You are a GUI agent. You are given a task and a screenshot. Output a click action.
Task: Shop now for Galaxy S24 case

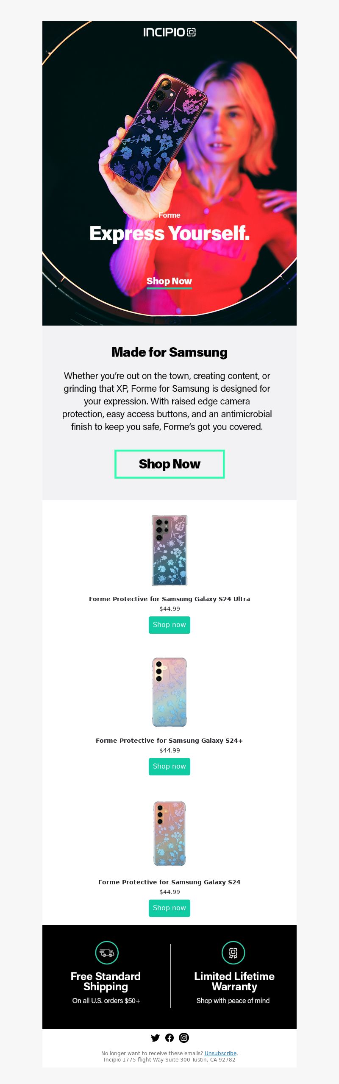[169, 908]
